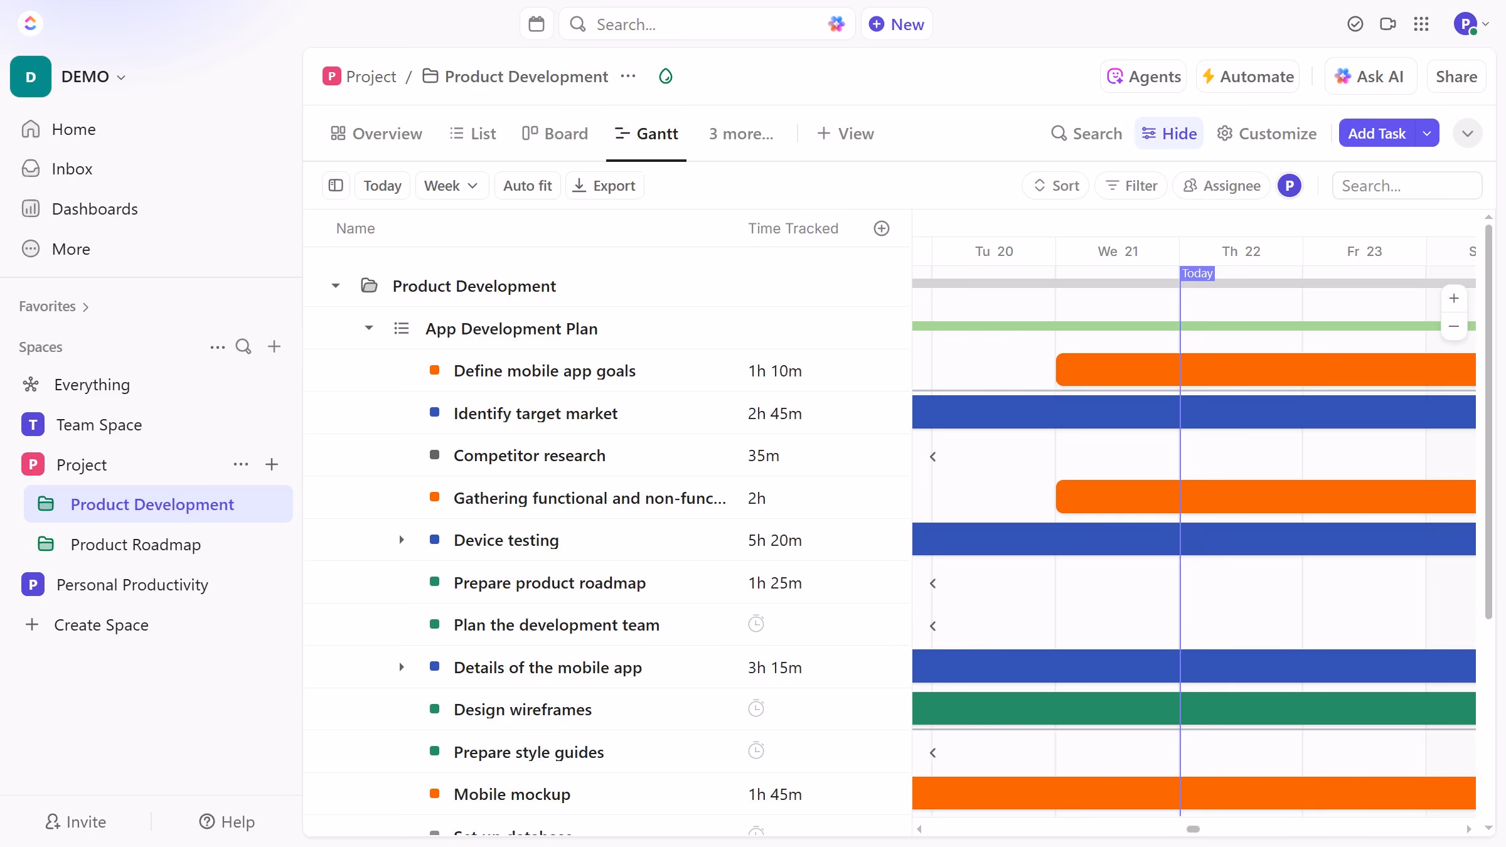The width and height of the screenshot is (1506, 847).
Task: Click Ask AI button
Action: (x=1370, y=77)
